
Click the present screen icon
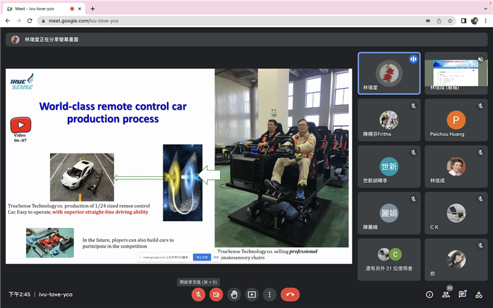pos(251,294)
